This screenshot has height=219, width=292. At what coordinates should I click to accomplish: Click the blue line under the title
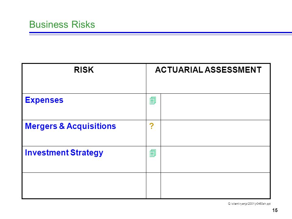click(x=161, y=33)
